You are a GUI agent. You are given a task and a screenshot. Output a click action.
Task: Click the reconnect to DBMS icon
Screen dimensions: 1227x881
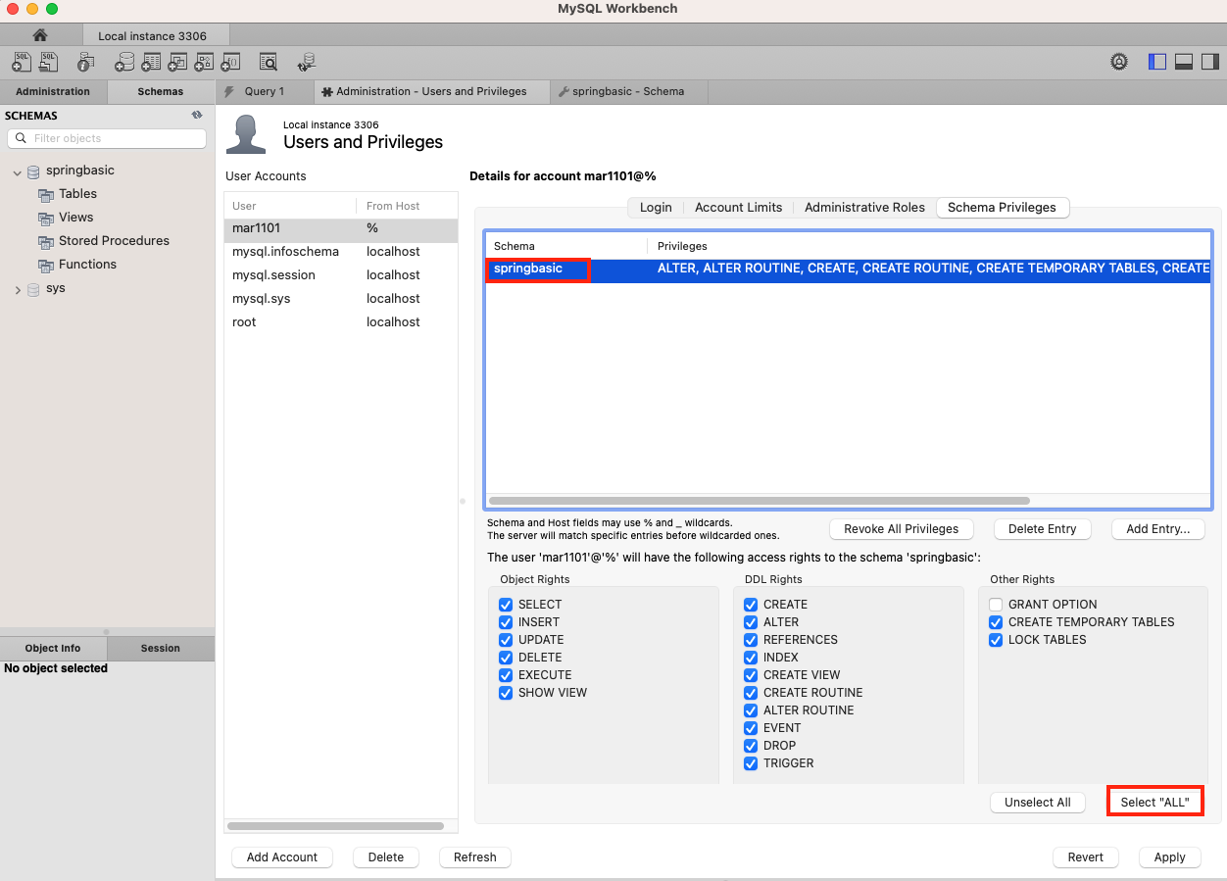(307, 62)
